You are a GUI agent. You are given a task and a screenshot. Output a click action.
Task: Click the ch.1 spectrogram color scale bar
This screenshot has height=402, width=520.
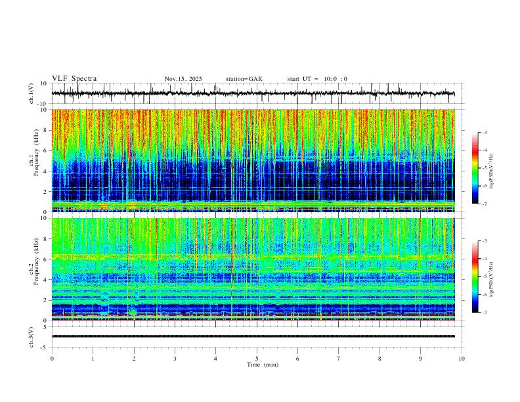pos(475,168)
